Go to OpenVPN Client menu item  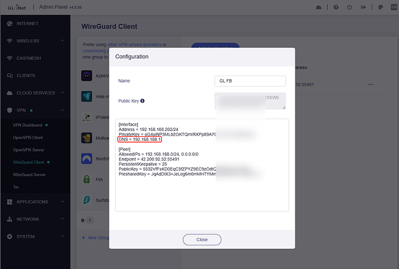click(28, 137)
